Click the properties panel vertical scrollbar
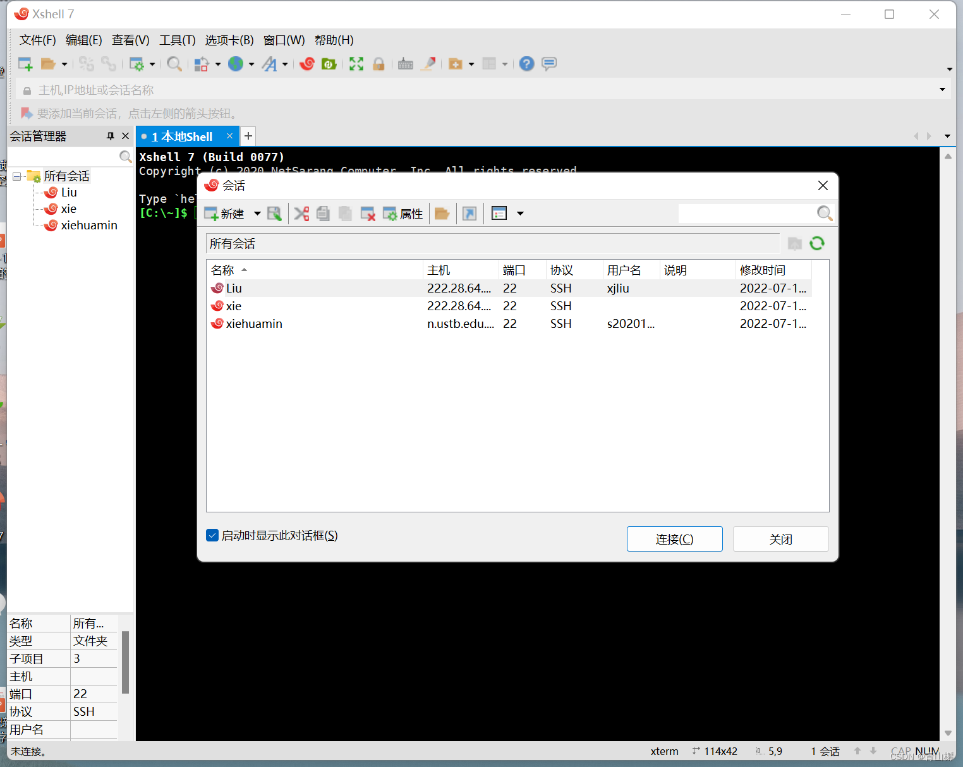963x767 pixels. 125,662
